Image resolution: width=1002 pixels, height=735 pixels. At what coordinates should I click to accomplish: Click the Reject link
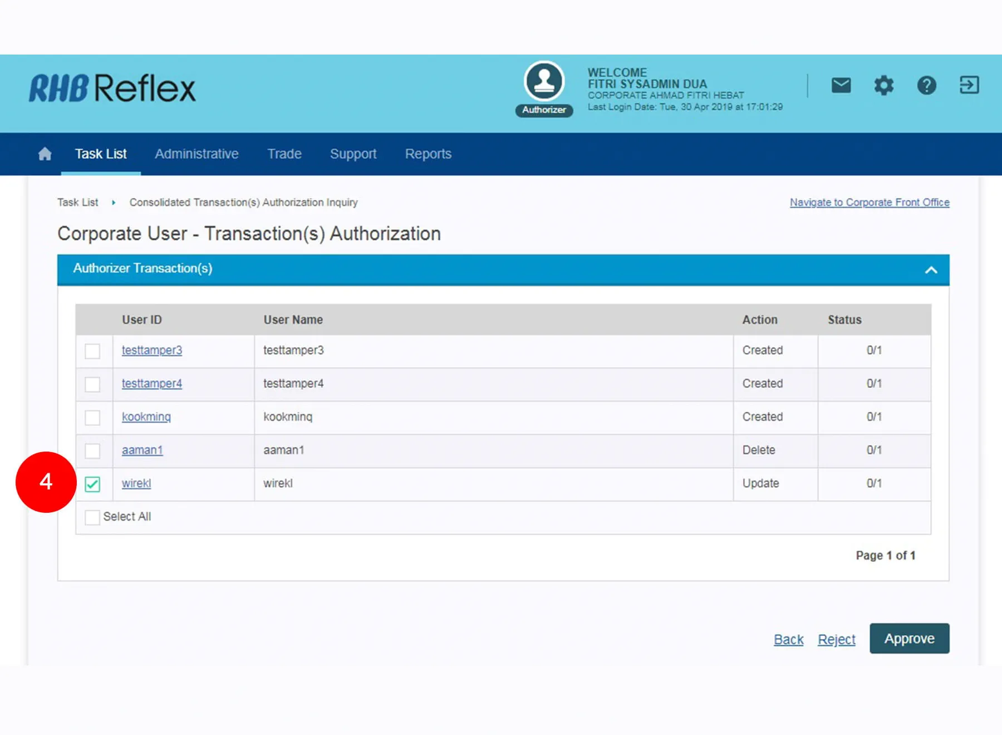pos(836,639)
